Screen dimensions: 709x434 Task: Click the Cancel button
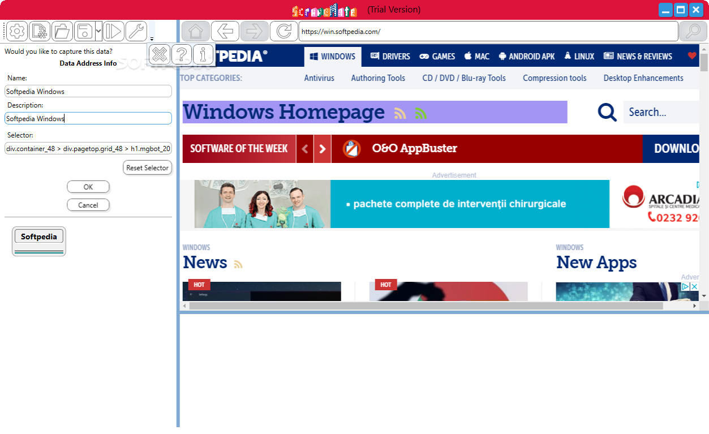pyautogui.click(x=88, y=205)
